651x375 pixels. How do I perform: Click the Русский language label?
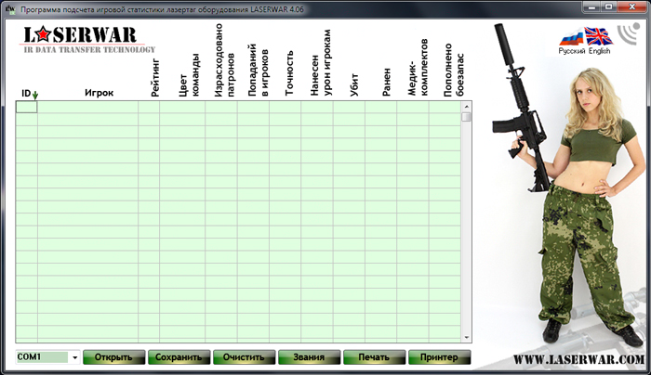(x=572, y=51)
